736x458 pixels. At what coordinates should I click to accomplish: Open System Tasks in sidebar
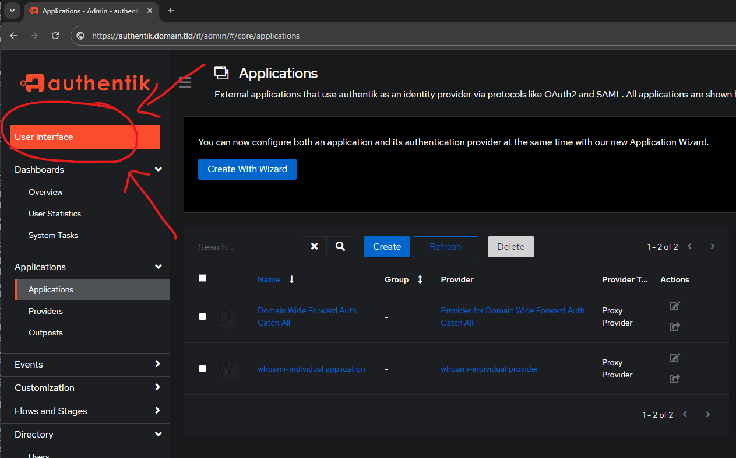click(x=53, y=235)
